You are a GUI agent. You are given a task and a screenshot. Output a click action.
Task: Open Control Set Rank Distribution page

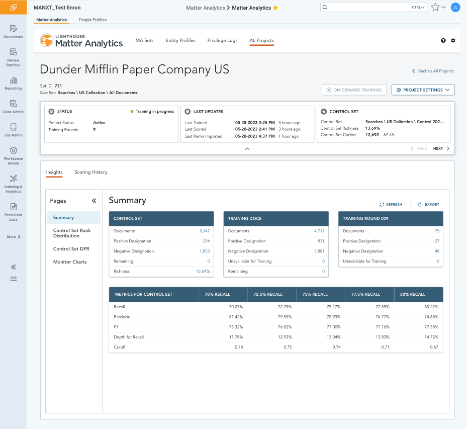click(72, 233)
